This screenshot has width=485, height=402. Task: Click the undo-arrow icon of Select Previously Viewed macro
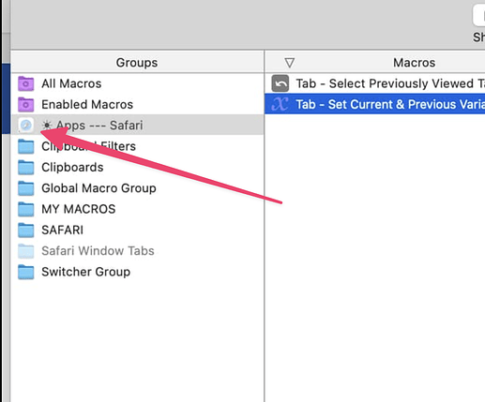280,83
